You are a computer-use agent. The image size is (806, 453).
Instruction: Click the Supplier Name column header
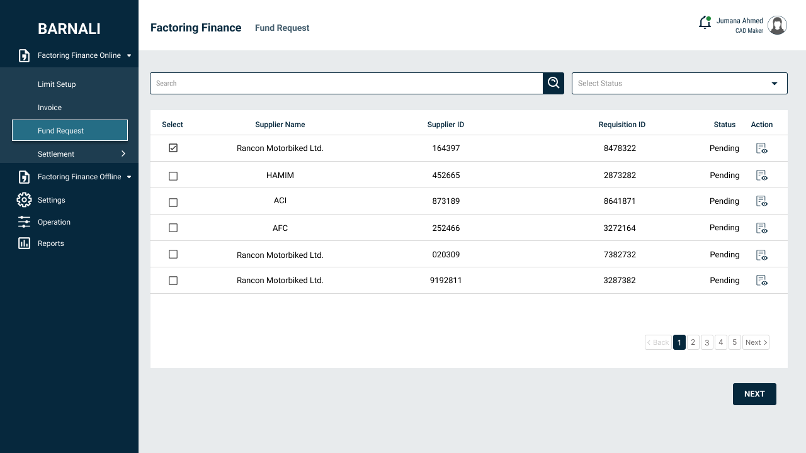[x=280, y=125]
